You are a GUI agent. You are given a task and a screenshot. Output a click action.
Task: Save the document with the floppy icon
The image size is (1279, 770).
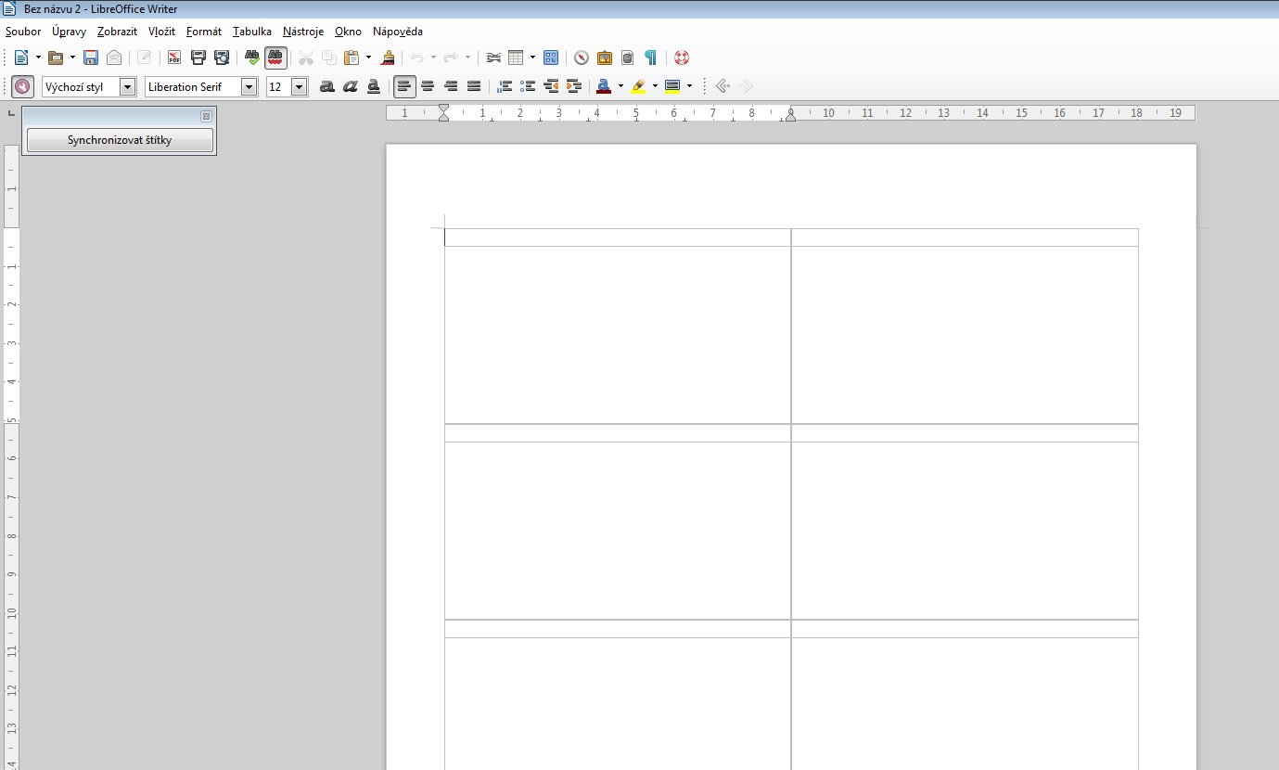click(x=91, y=58)
